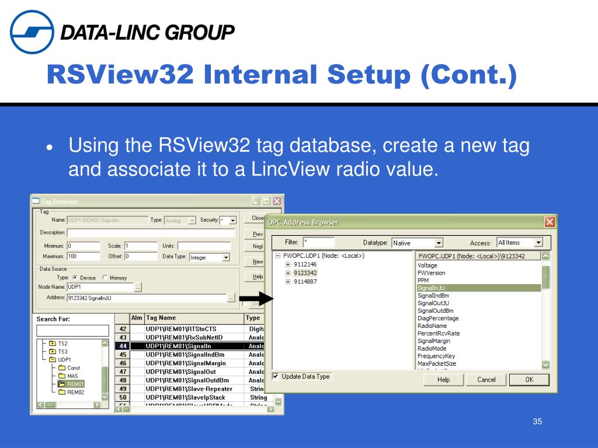Open the Data Type Integer dropdown
Screen dimensions: 598x448
226,257
